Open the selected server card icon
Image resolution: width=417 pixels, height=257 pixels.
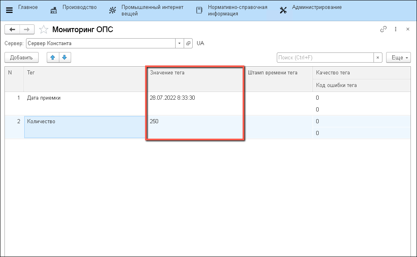click(188, 43)
